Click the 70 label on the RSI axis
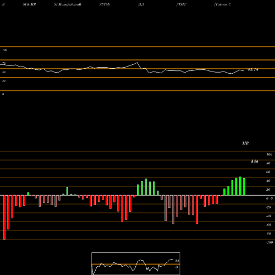275x275 pixels. (4, 63)
